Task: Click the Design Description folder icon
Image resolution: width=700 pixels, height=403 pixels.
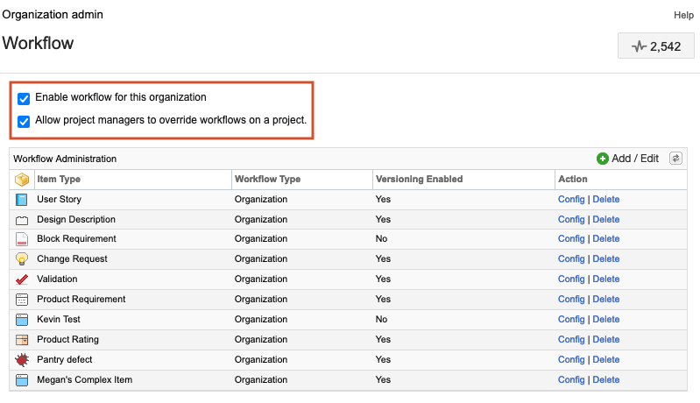Action: [x=21, y=220]
